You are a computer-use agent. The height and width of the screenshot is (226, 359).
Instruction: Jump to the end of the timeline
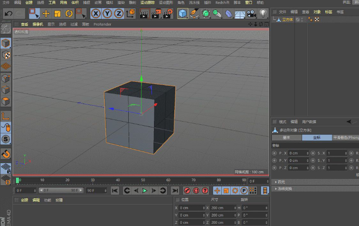174,191
